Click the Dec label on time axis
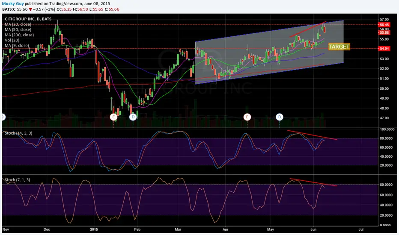 (x=47, y=229)
